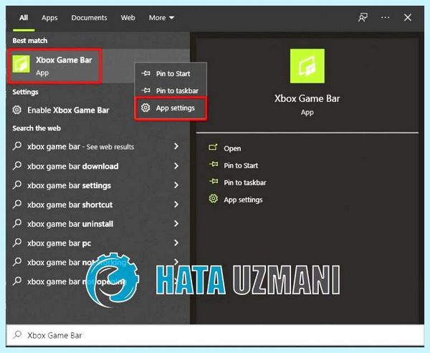Click the search icon beside 'xbox game bar uninstall'
The image size is (430, 353).
coord(17,223)
